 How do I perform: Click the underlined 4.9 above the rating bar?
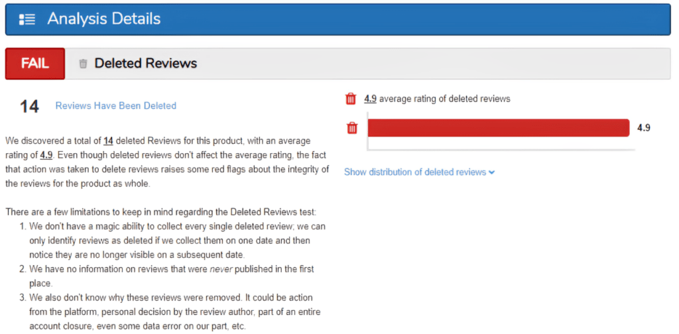pyautogui.click(x=370, y=99)
